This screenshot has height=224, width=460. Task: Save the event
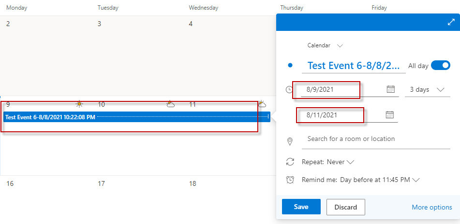pos(301,207)
